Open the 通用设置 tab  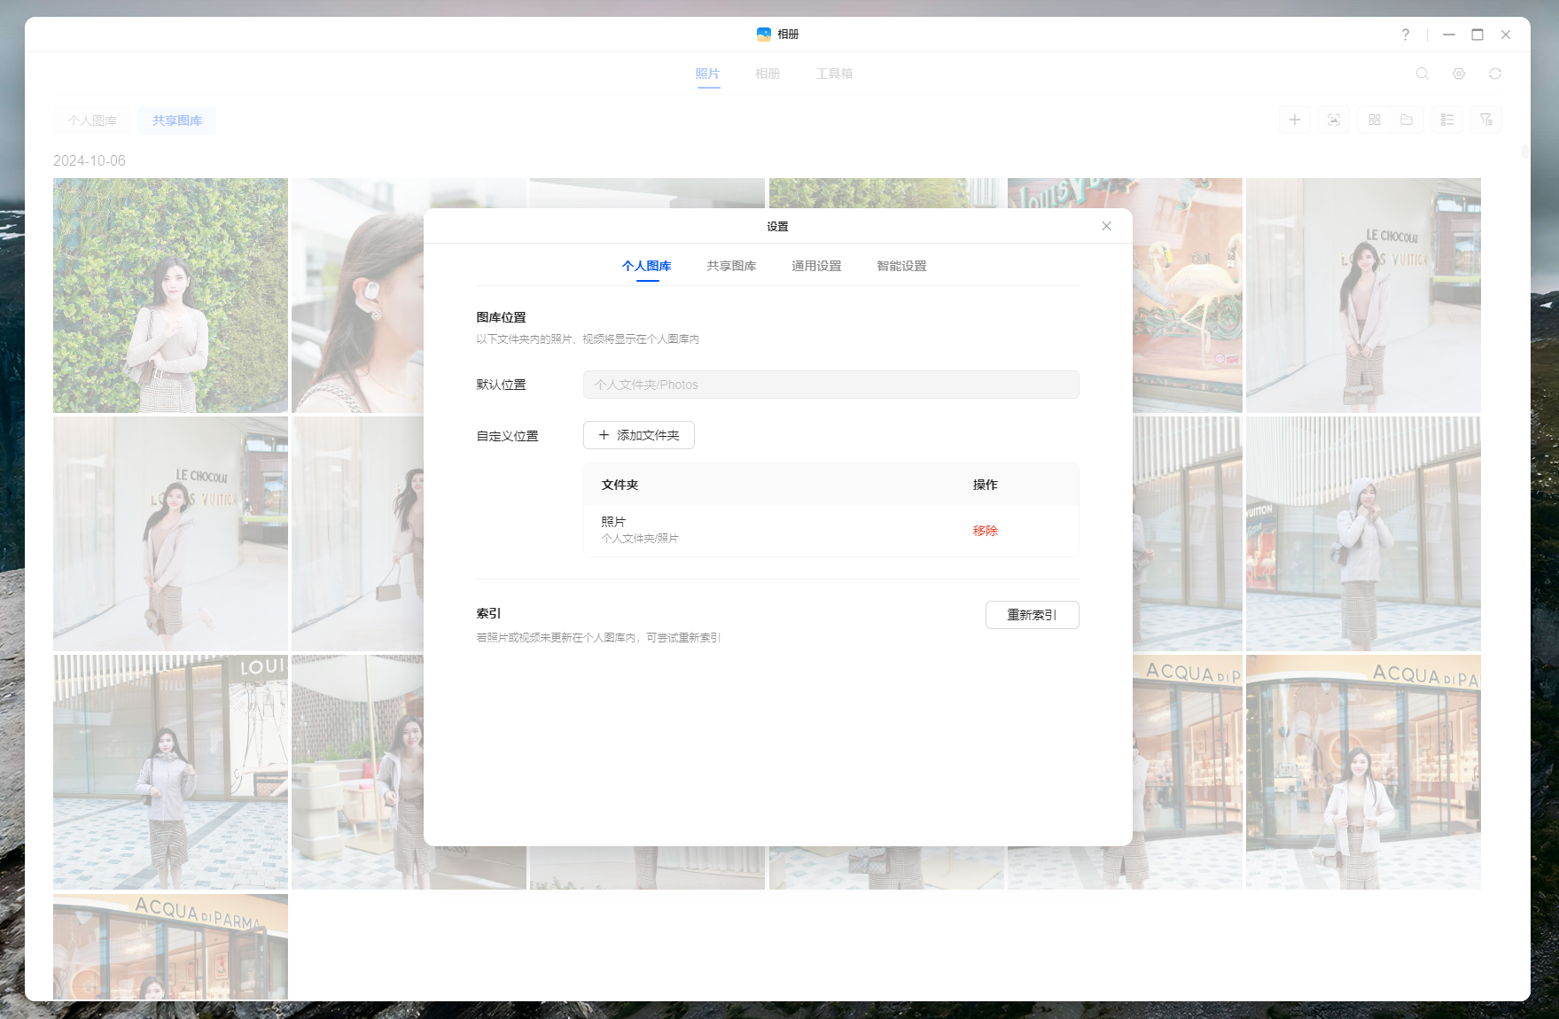click(x=817, y=266)
